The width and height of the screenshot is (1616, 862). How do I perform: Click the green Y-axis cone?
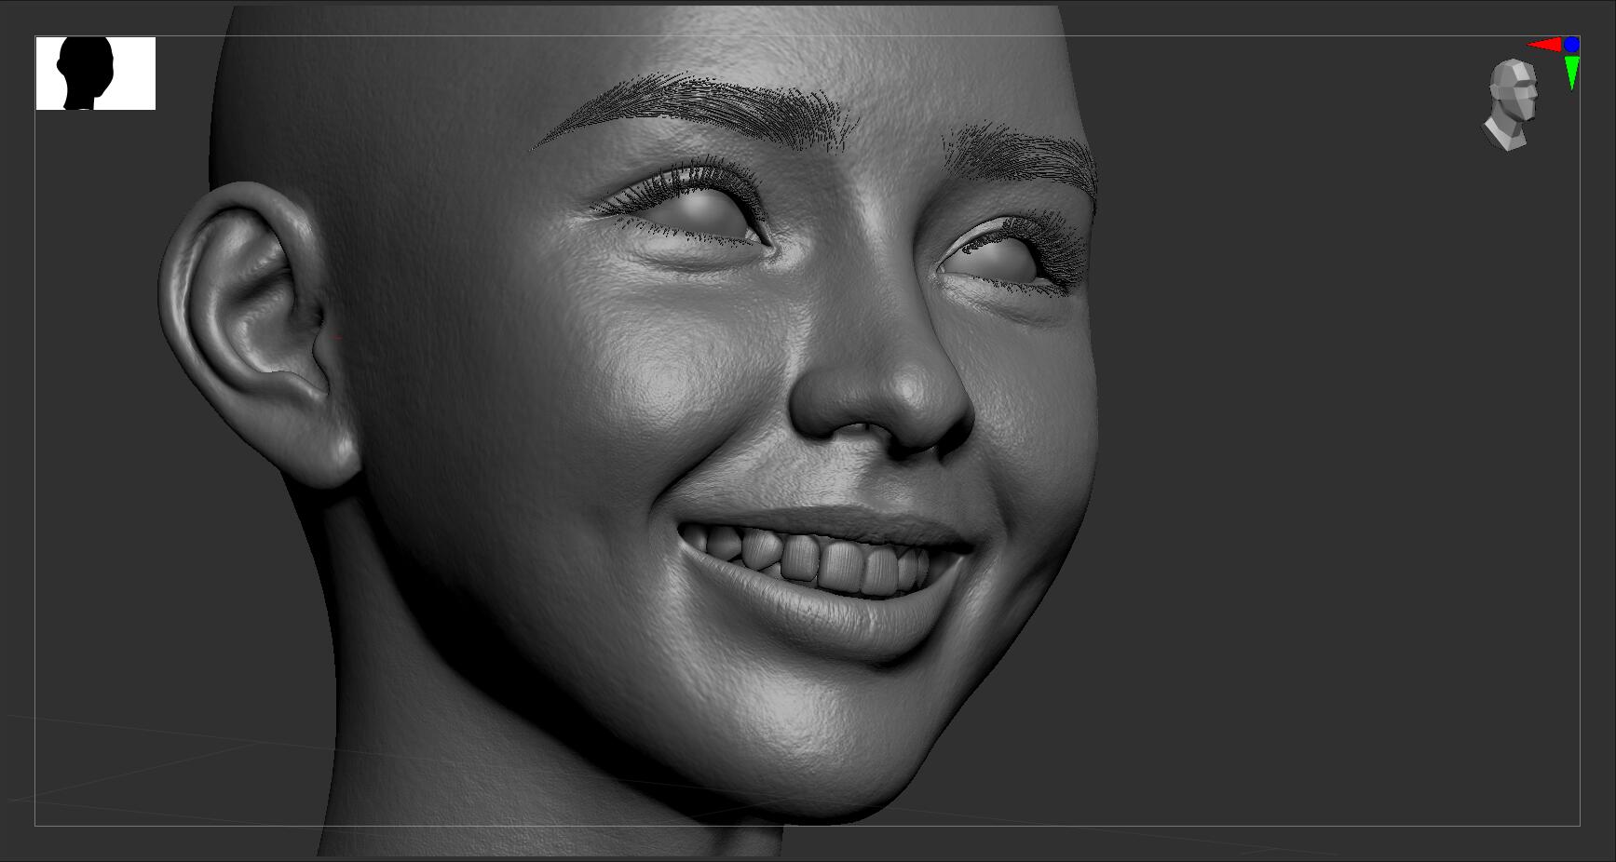[1572, 73]
